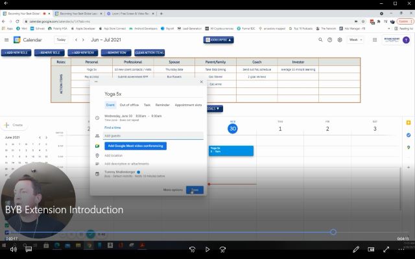Viewport: 415px width, 259px height.
Task: Open Google apps grid
Action: [x=375, y=40]
